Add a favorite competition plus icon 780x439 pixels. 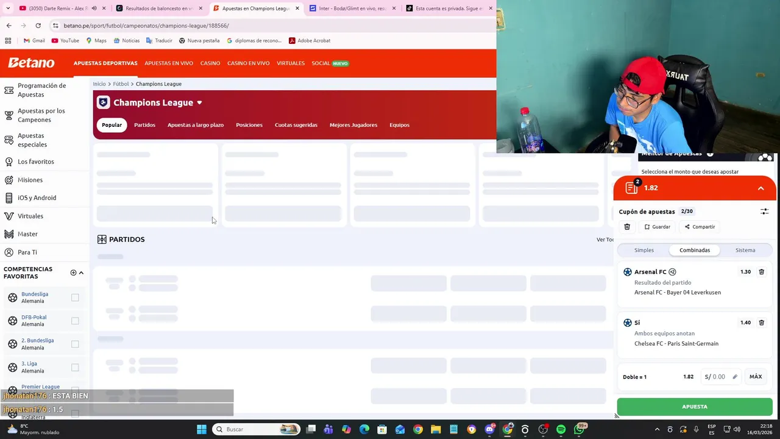pyautogui.click(x=73, y=273)
